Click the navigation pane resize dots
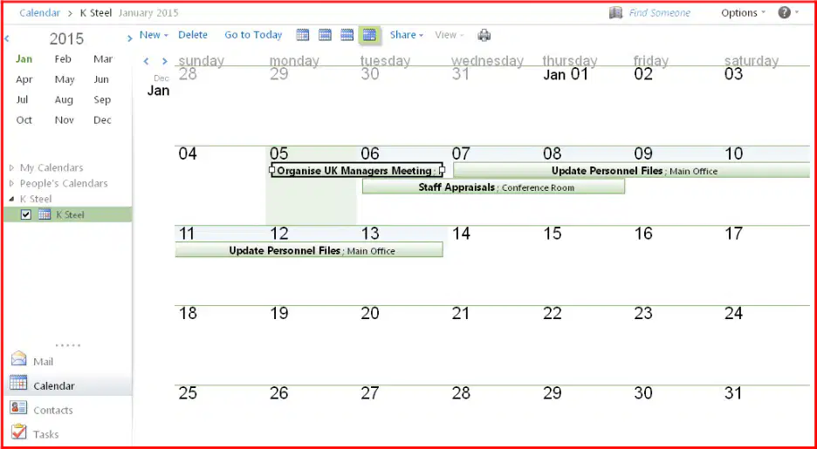817x449 pixels. (68, 345)
